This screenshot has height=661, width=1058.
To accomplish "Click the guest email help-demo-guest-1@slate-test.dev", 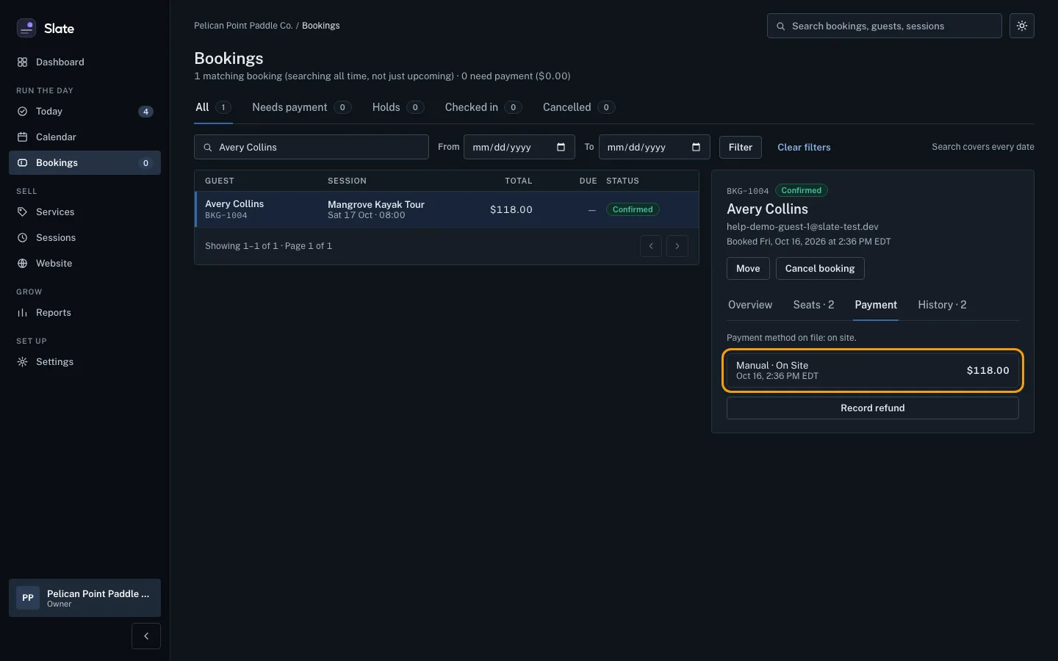I will (802, 227).
